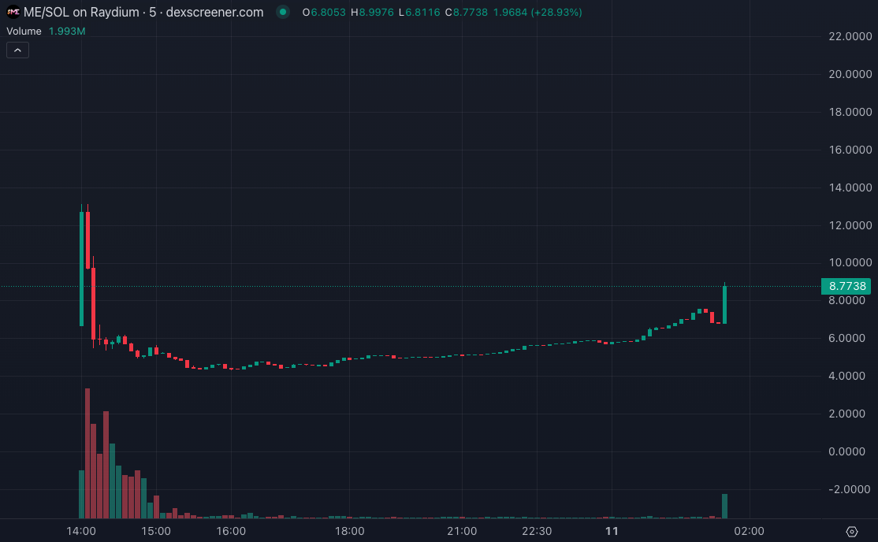
Task: Click the 16.0000 price axis label
Action: click(x=850, y=150)
